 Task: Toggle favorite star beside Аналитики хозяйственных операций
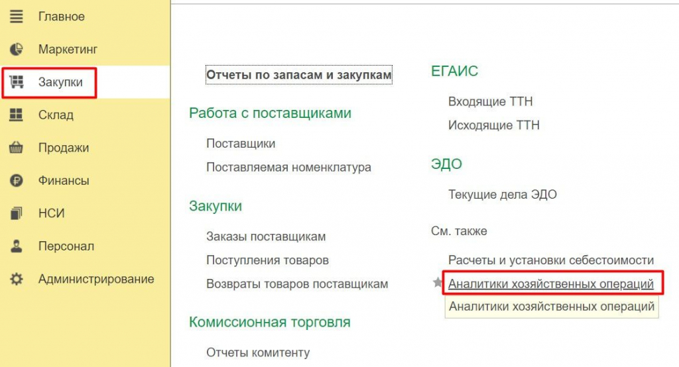pyautogui.click(x=438, y=283)
